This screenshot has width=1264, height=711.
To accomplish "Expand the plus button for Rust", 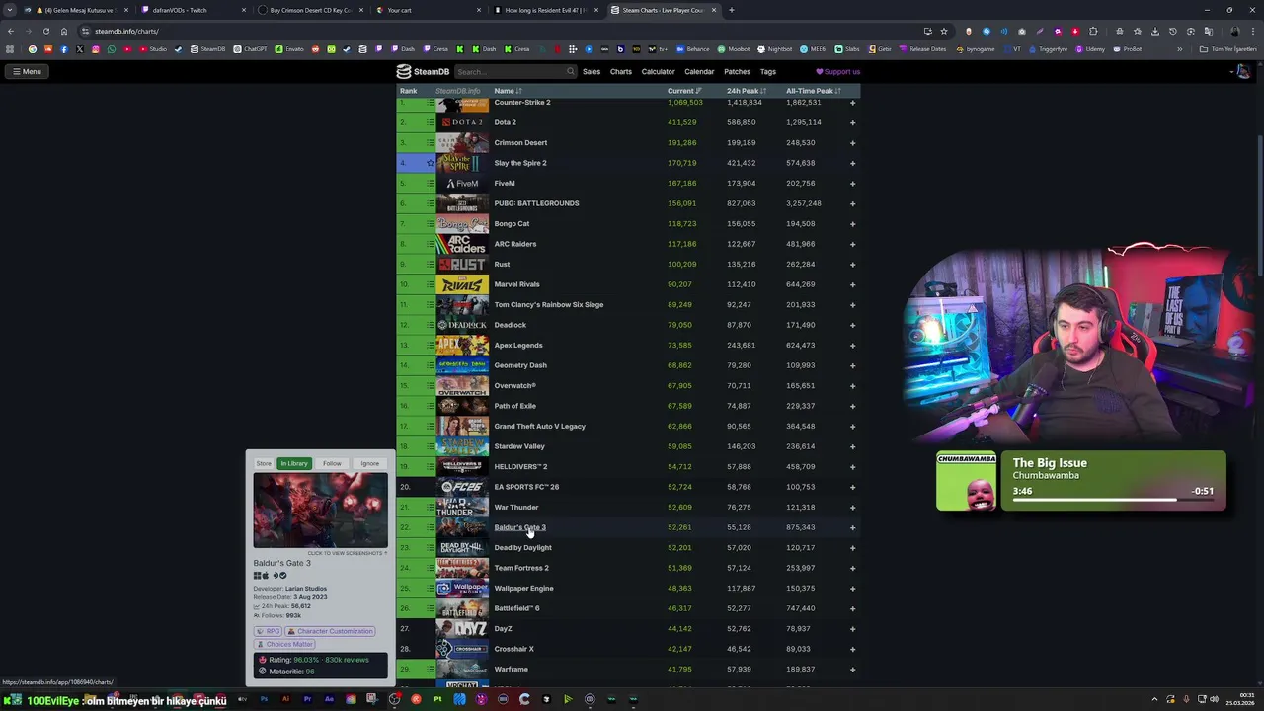I will tap(852, 264).
